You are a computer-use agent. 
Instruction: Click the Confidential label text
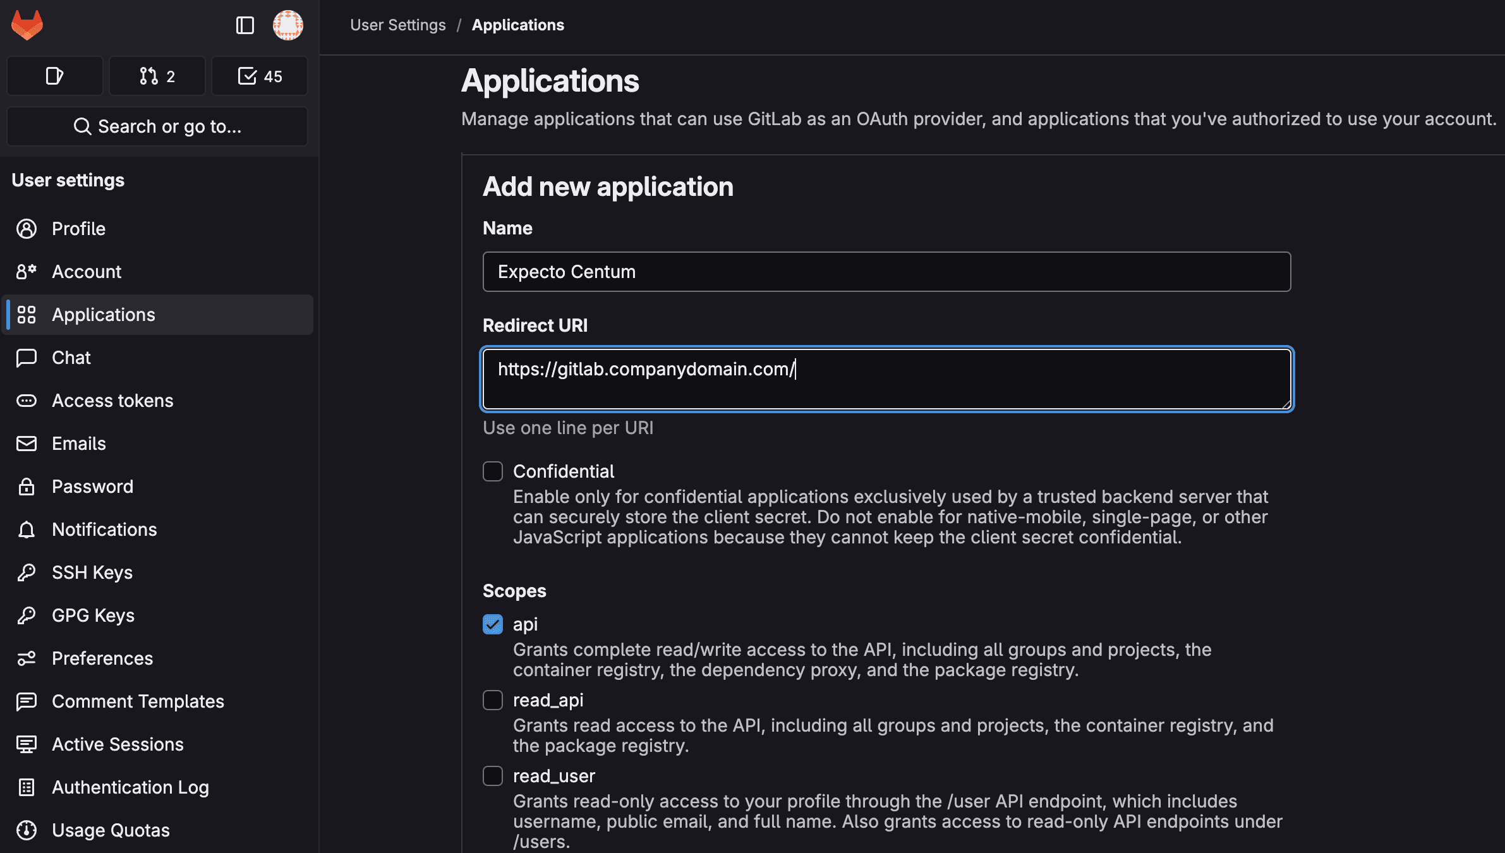(564, 471)
